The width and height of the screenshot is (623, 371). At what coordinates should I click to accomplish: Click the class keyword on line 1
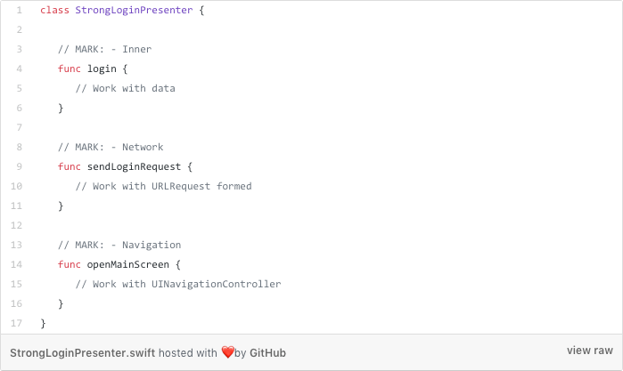[54, 10]
